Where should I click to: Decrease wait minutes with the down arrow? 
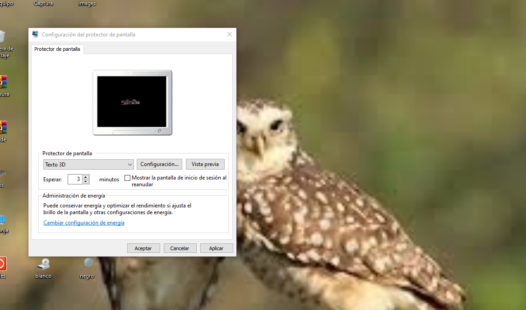tap(86, 182)
